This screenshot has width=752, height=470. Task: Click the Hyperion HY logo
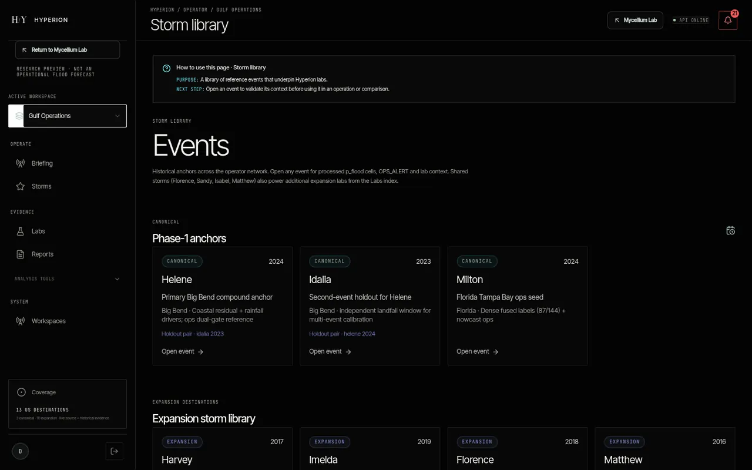pos(19,20)
